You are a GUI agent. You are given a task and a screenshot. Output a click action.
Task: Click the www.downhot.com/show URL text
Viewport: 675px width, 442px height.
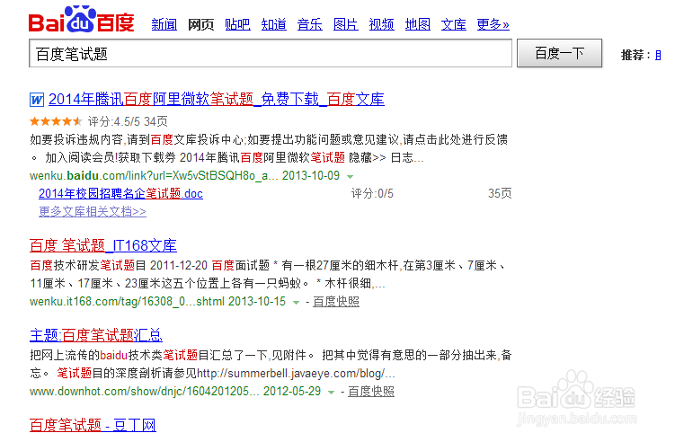tap(144, 391)
